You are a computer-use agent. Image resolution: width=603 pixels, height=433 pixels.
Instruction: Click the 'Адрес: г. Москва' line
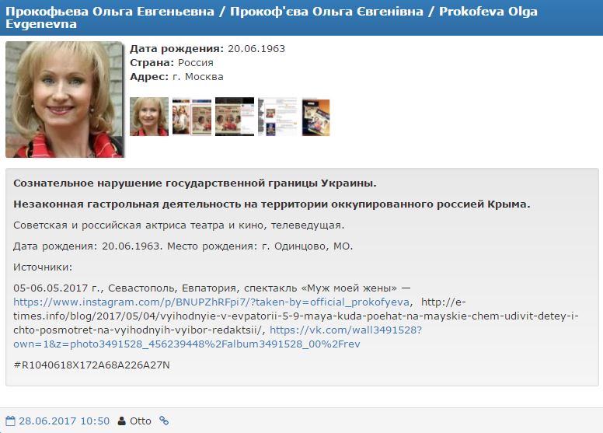click(x=176, y=77)
